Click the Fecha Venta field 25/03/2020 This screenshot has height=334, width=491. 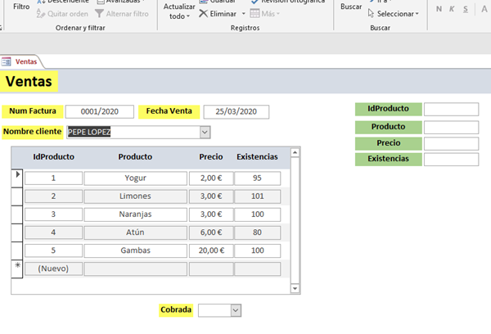click(236, 111)
